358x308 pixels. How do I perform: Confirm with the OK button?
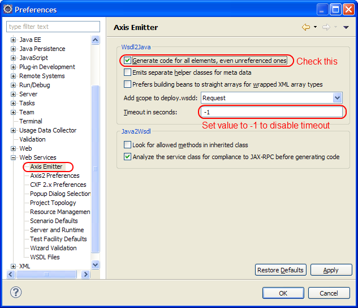(283, 293)
